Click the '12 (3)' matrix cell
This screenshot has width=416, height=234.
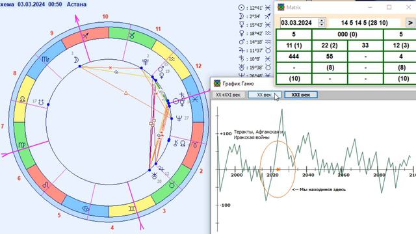[400, 45]
